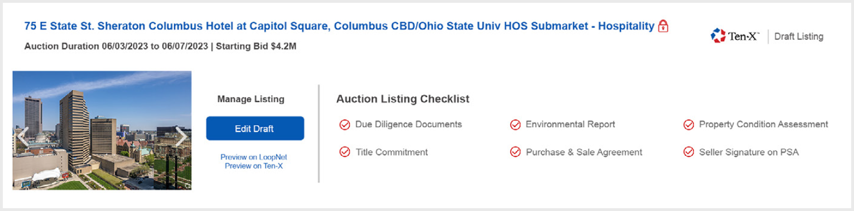Click the Draft Listing status label

[799, 36]
